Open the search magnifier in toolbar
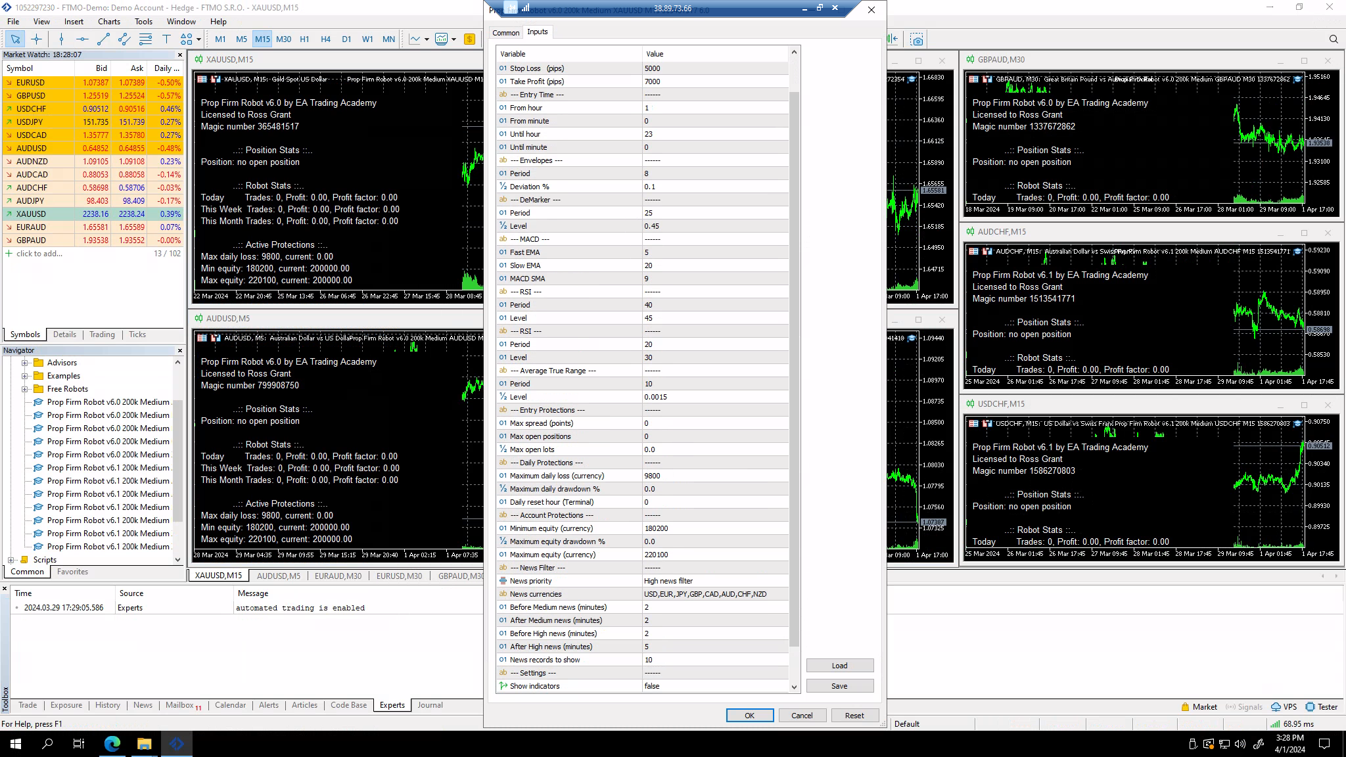The image size is (1346, 757). click(x=1334, y=39)
